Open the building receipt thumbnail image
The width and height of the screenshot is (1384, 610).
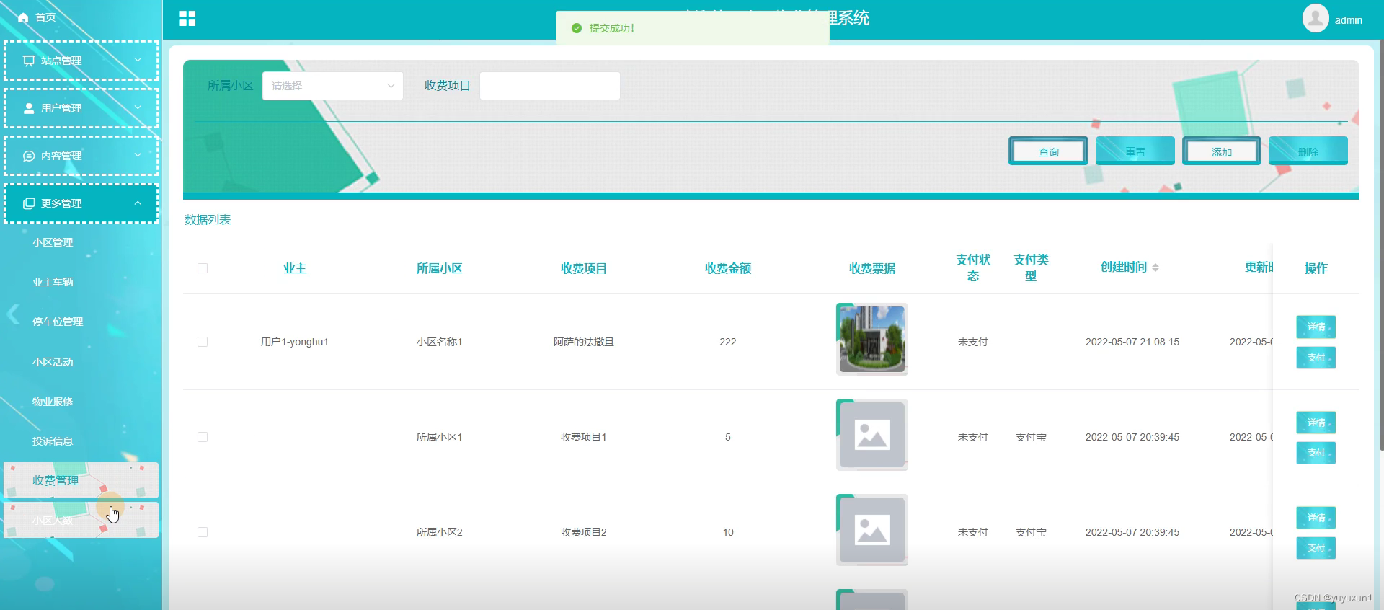(872, 339)
